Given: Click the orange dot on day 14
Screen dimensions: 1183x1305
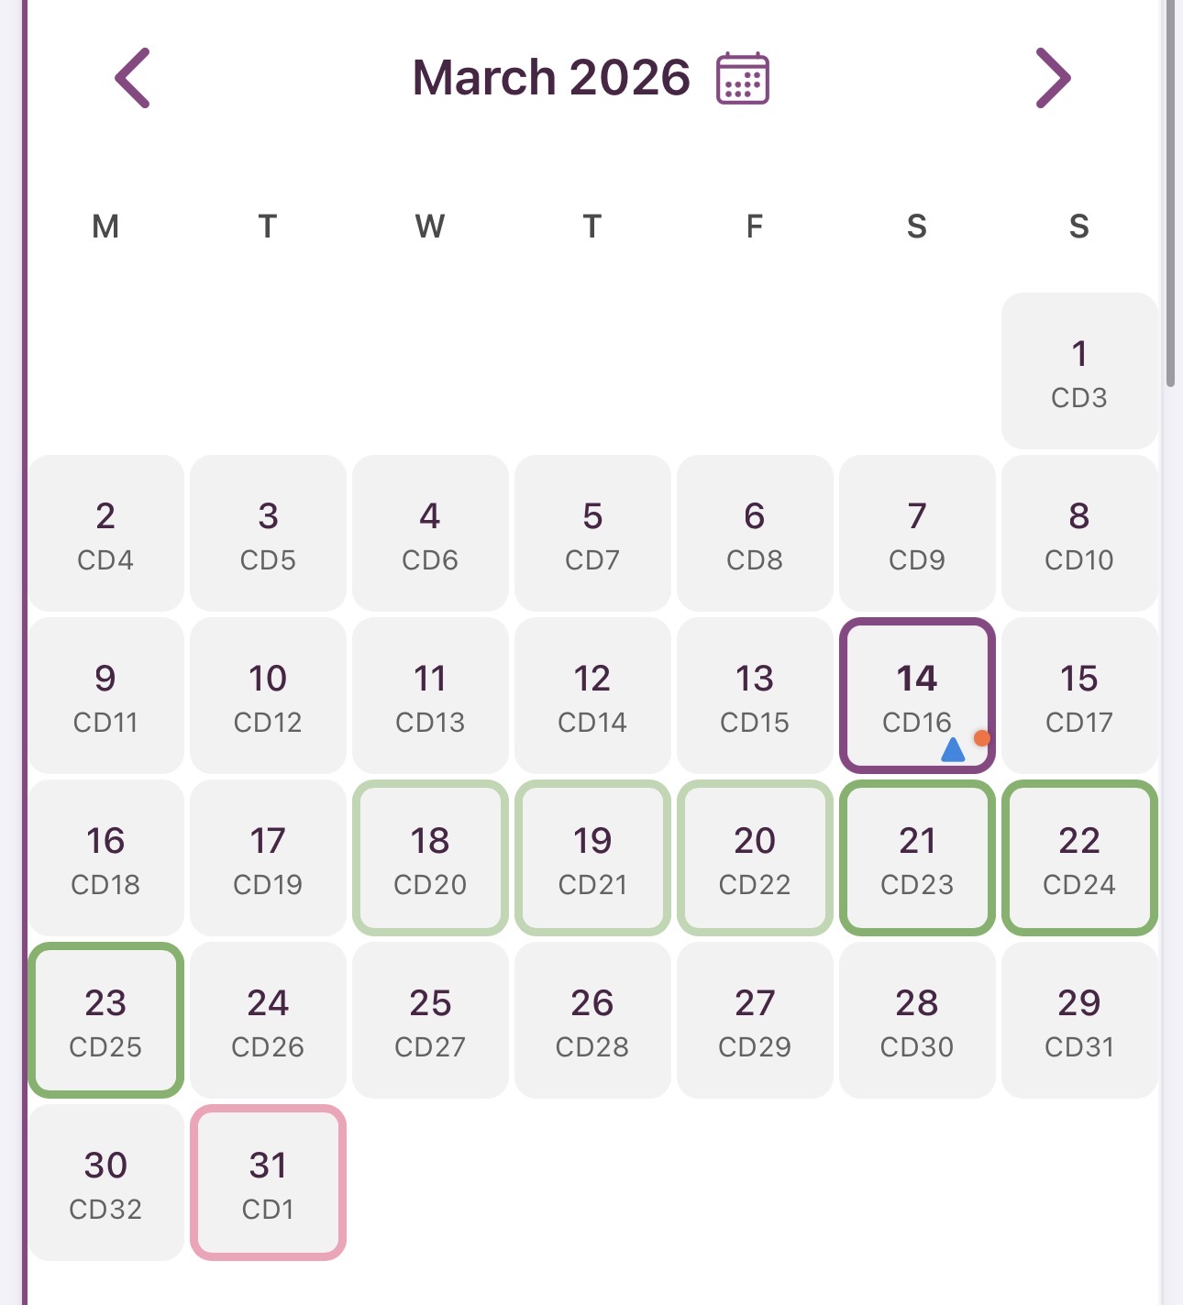Looking at the screenshot, I should 981,737.
